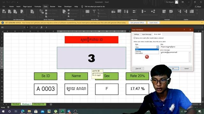
Task: Click the Clear All button
Action: click(138, 68)
